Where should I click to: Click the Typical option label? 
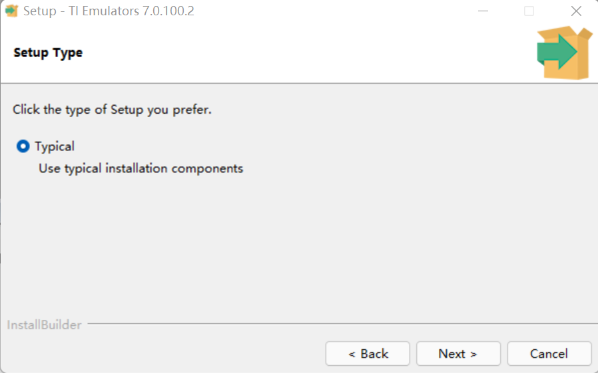55,146
